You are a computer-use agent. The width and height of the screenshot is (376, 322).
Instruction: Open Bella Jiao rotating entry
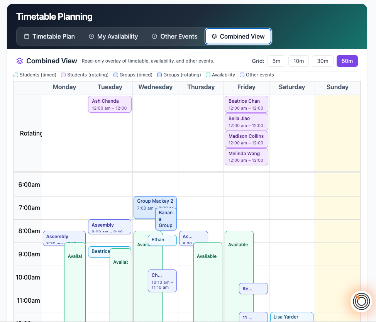(x=246, y=122)
